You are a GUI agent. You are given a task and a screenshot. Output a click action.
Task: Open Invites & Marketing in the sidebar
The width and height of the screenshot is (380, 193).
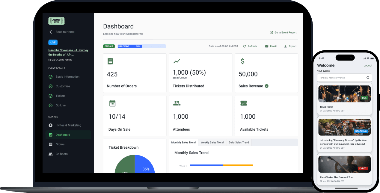click(68, 125)
